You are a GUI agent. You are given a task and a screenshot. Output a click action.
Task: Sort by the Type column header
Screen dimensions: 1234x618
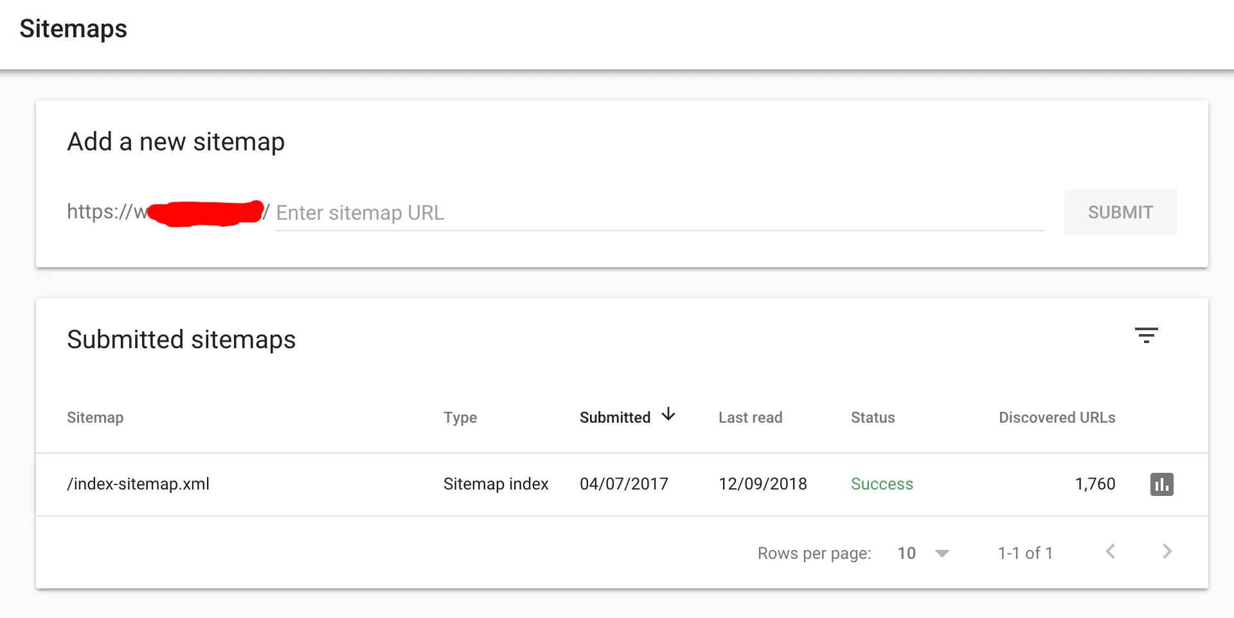point(460,418)
